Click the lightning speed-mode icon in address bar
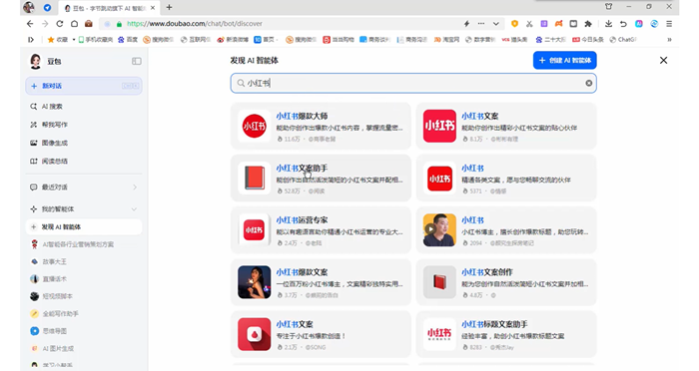 466,24
